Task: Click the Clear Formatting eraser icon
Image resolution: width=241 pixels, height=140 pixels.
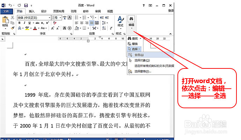Action: click(x=55, y=23)
